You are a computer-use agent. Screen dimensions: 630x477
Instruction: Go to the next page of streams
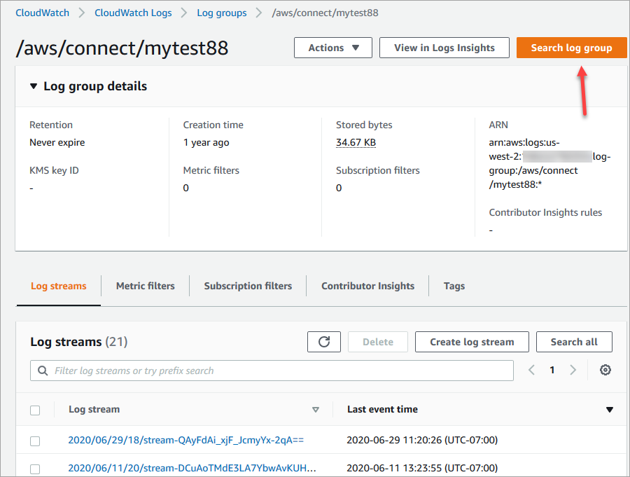(x=572, y=369)
